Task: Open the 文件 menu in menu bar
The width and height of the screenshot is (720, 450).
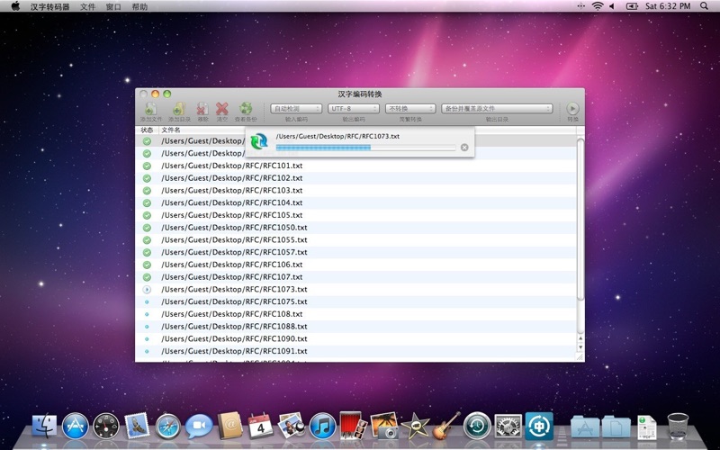Action: point(87,6)
